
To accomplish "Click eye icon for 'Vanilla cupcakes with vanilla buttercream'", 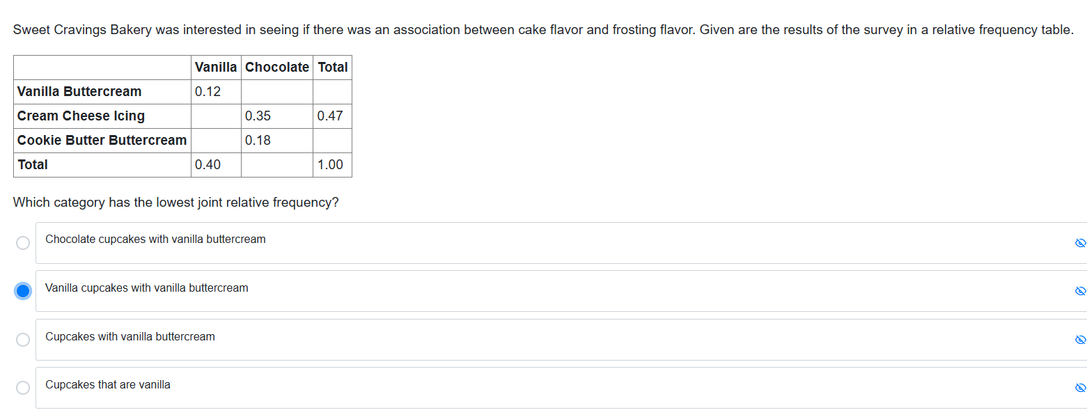I will pos(1080,291).
